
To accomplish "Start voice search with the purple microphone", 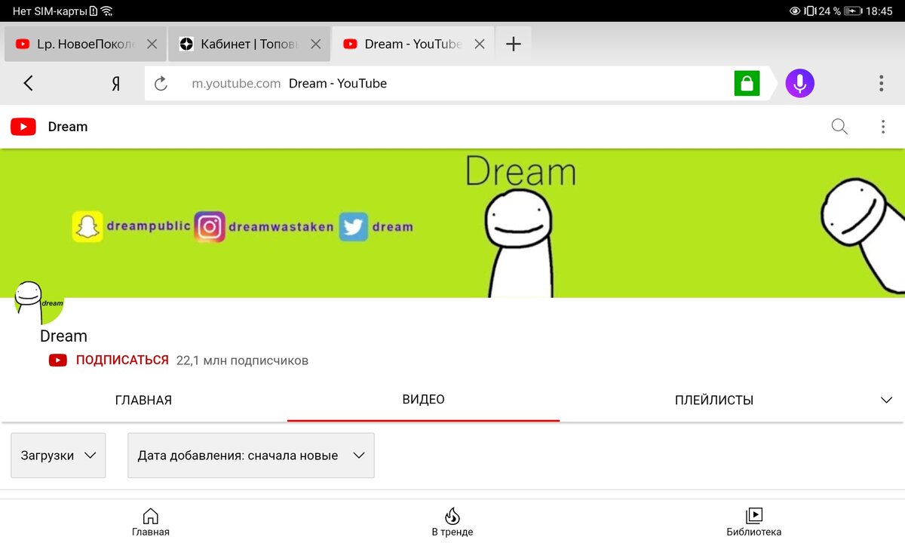I will point(800,83).
